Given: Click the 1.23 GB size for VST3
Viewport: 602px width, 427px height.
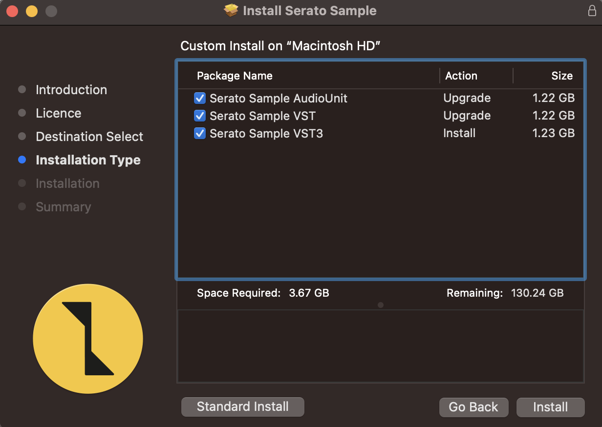Looking at the screenshot, I should click(x=554, y=133).
